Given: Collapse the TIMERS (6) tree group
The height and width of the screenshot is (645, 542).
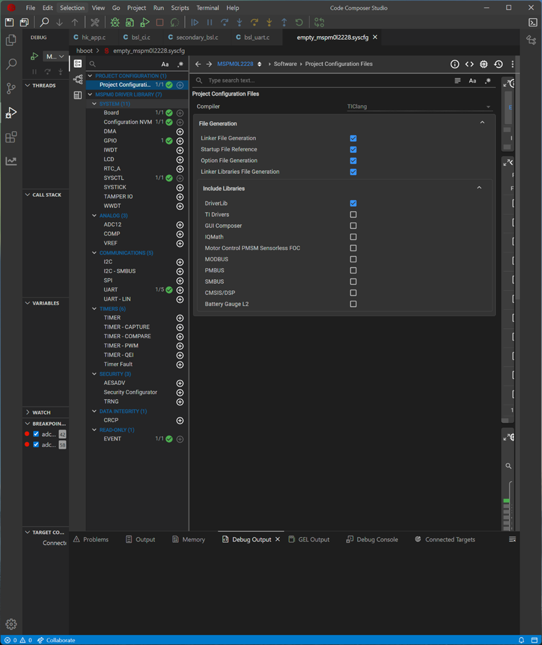Looking at the screenshot, I should pyautogui.click(x=94, y=308).
